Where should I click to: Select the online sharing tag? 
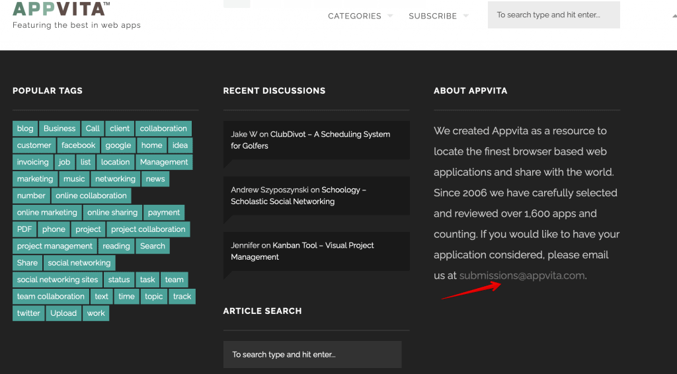(x=112, y=213)
